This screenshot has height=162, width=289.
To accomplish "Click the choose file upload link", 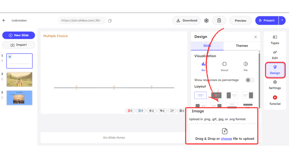I will pos(226,138).
